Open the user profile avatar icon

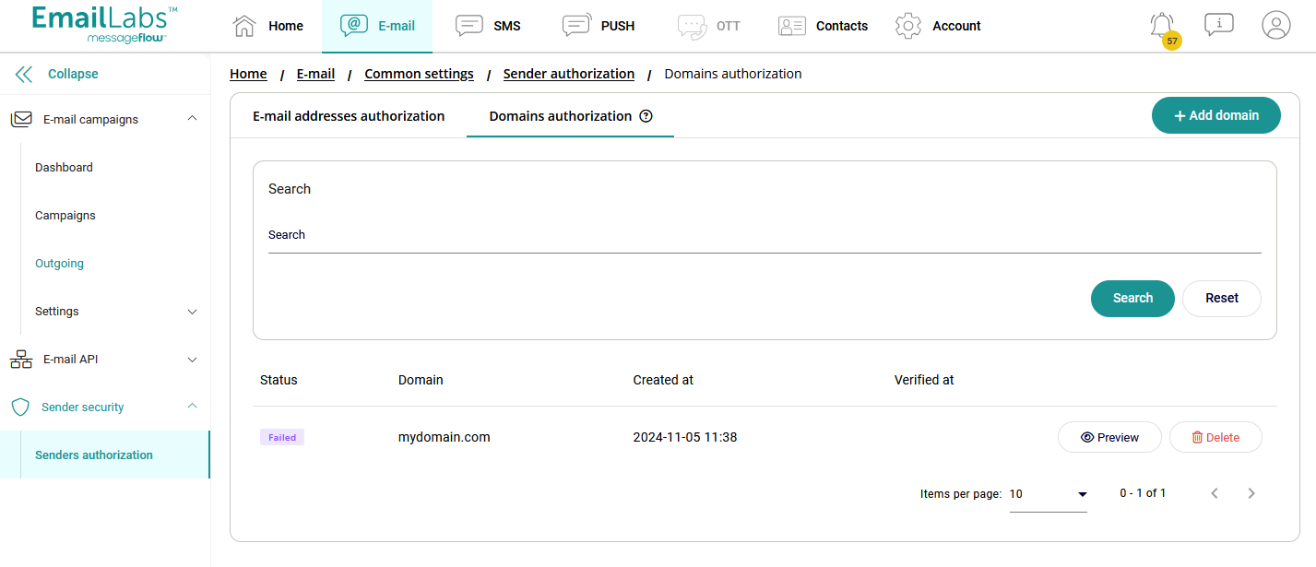pos(1275,25)
